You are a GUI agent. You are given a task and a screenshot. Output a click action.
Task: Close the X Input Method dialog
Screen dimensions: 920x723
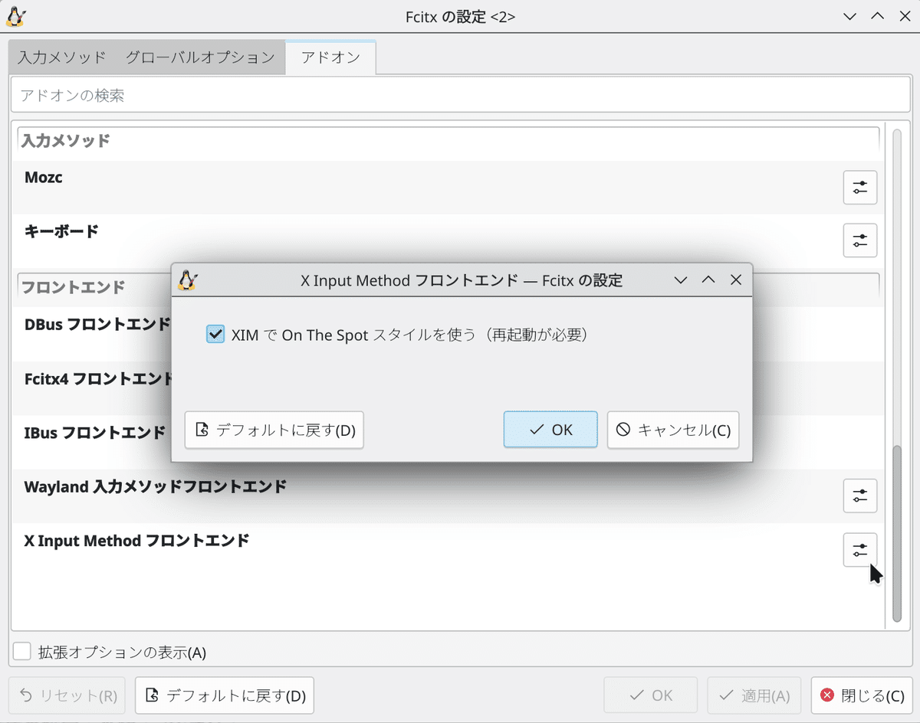pos(736,280)
